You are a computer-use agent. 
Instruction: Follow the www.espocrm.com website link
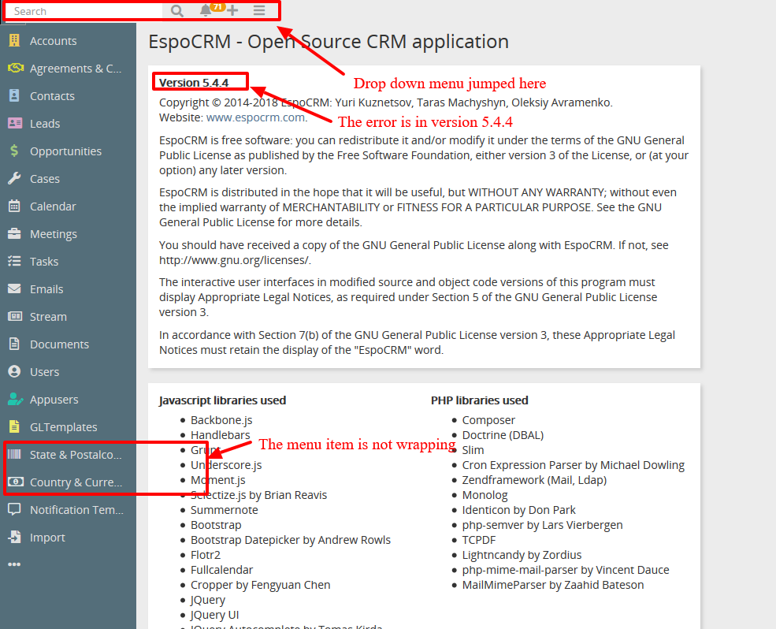[x=255, y=117]
